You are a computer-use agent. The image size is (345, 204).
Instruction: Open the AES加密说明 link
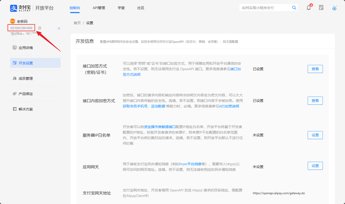click(229, 106)
